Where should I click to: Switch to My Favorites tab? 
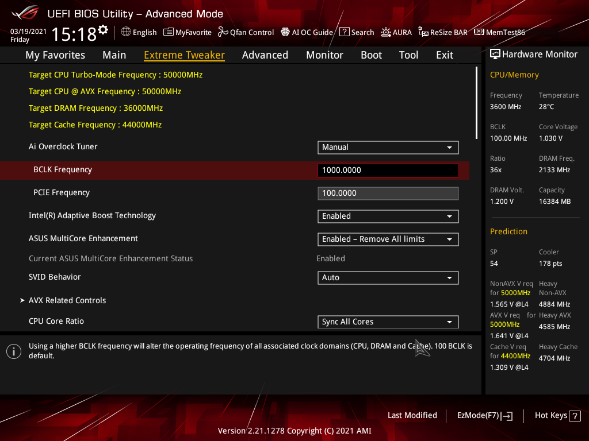point(55,55)
